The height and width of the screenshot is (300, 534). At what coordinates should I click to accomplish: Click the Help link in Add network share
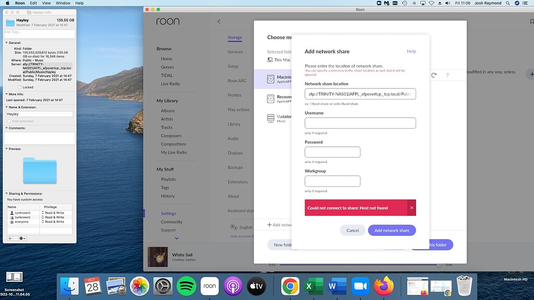click(411, 51)
